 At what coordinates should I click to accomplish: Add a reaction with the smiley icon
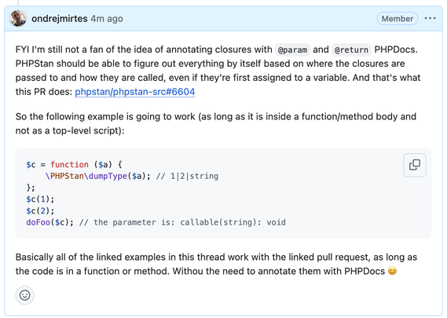(x=25, y=295)
